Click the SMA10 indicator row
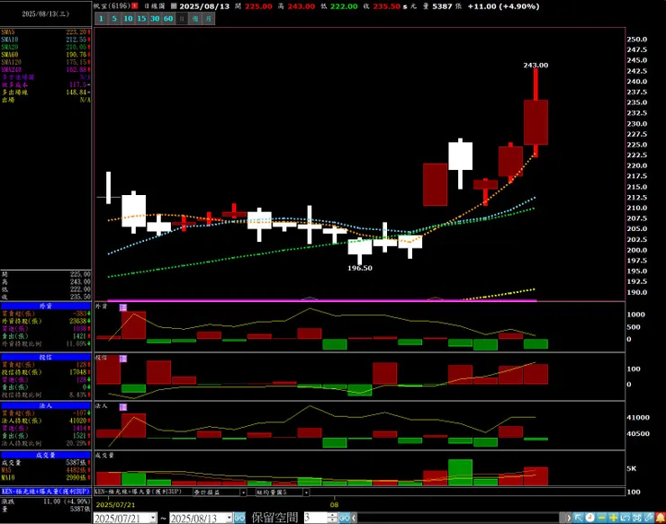666x524 pixels. point(45,40)
